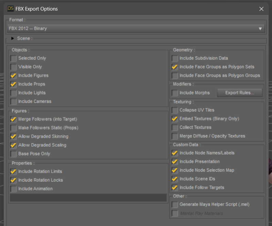The height and width of the screenshot is (226, 272).
Task: Click the empty field below Include Animation
Action: point(88,198)
